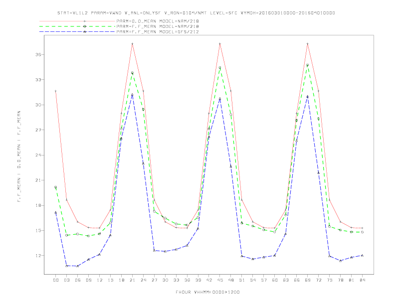Image resolution: width=395 pixels, height=305 pixels.
Task: Click y-axis tick label 27
Action: coord(38,130)
